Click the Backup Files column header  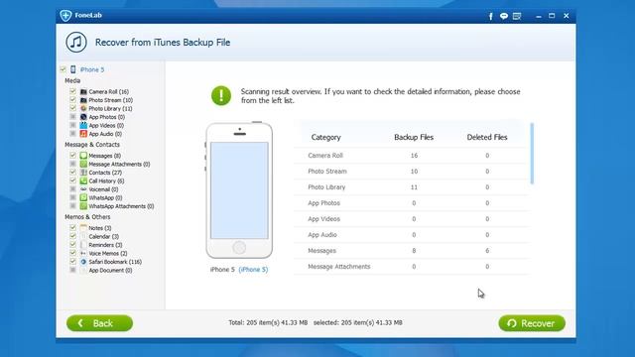coord(414,137)
